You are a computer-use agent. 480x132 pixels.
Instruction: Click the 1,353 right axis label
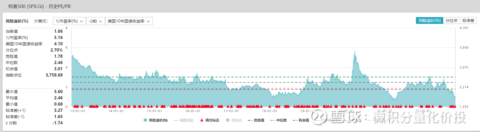point(464,107)
